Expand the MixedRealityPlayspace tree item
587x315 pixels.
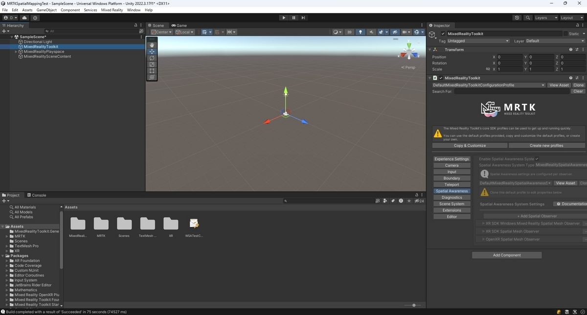16,51
